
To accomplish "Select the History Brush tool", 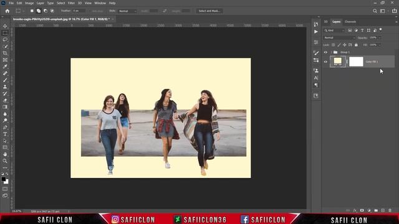I will tap(5, 93).
